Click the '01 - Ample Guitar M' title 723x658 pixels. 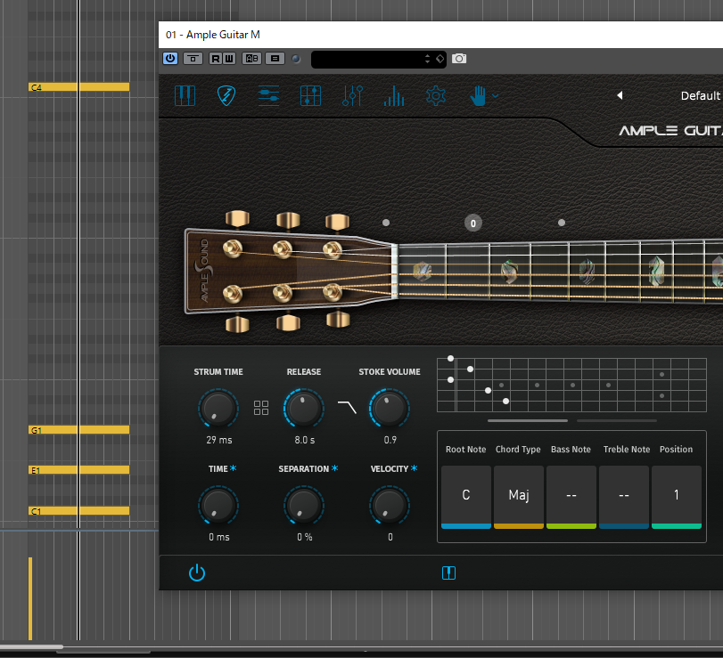[x=212, y=35]
